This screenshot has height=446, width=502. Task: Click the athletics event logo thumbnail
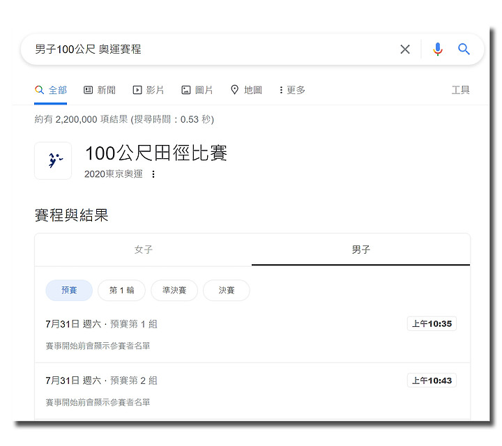[x=53, y=160]
